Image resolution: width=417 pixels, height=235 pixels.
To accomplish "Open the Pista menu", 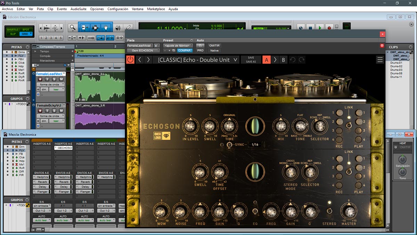I will [40, 9].
